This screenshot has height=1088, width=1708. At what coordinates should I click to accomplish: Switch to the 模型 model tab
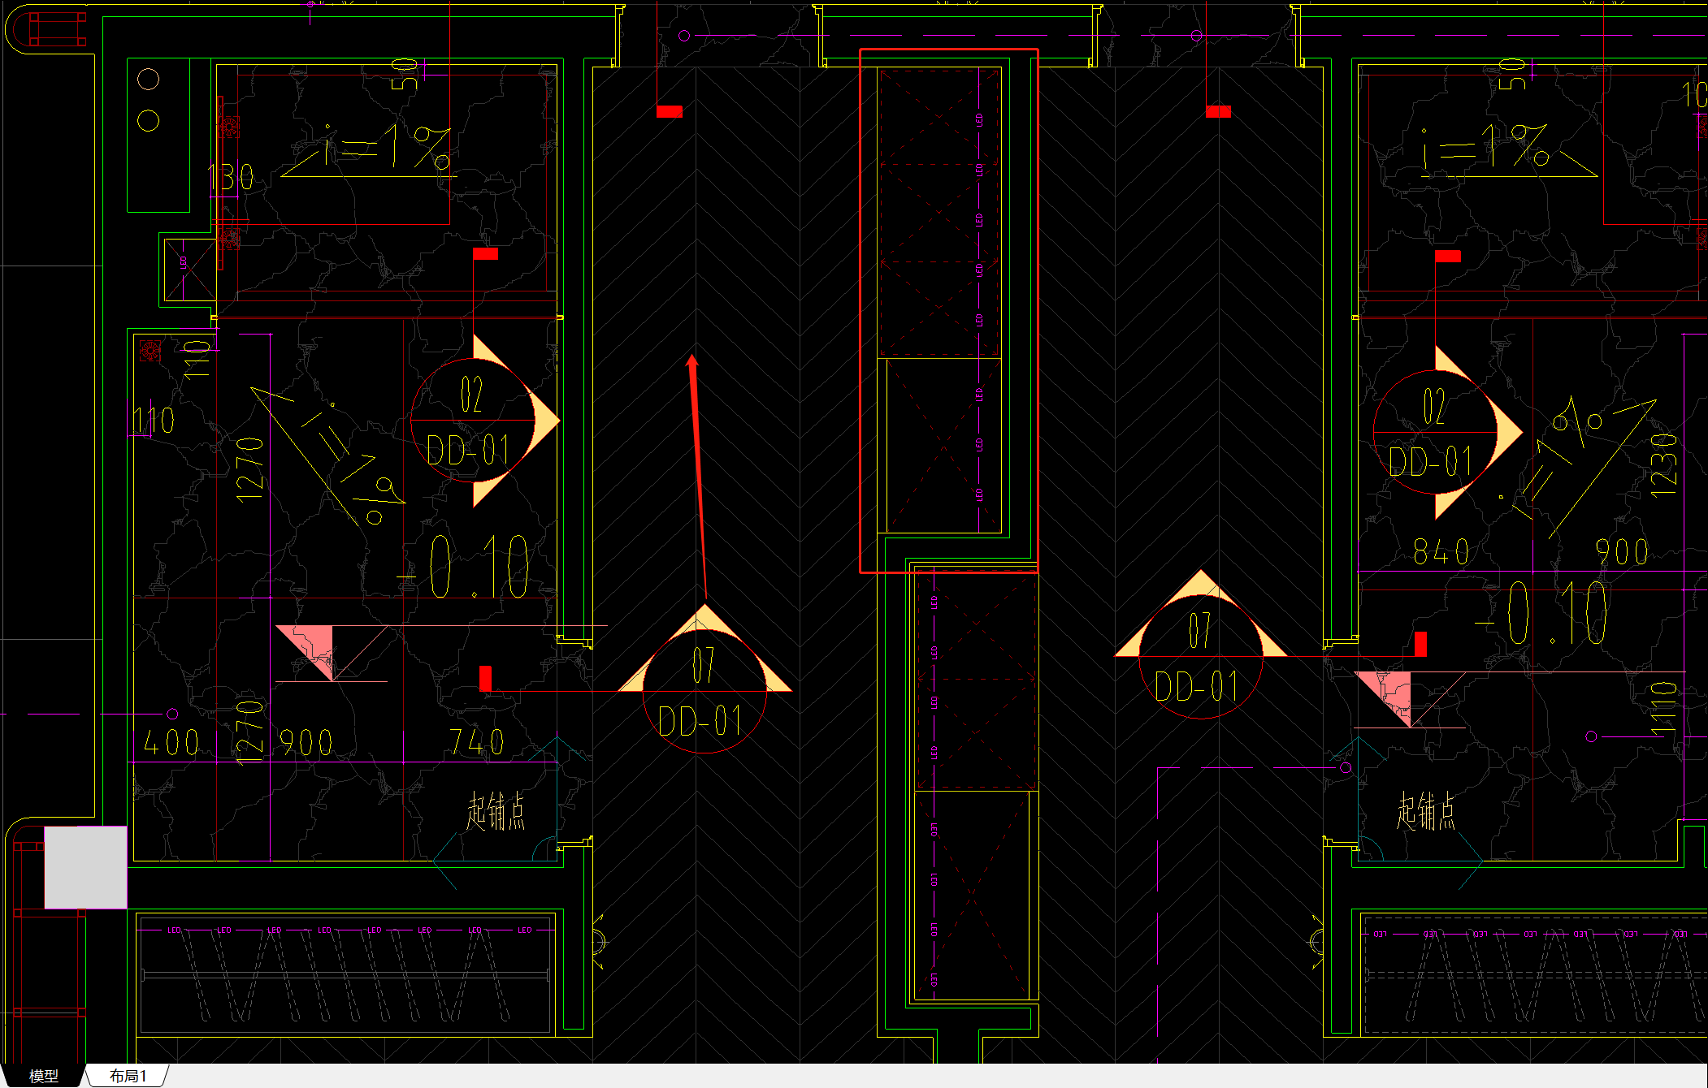pyautogui.click(x=43, y=1076)
